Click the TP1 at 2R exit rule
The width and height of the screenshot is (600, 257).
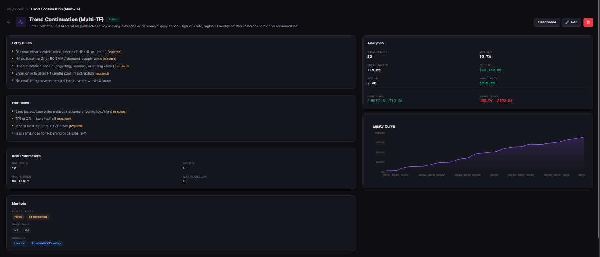click(36, 119)
